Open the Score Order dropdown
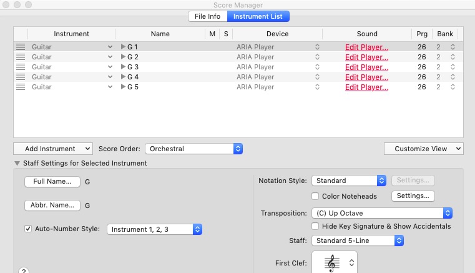The width and height of the screenshot is (475, 273). pyautogui.click(x=193, y=149)
